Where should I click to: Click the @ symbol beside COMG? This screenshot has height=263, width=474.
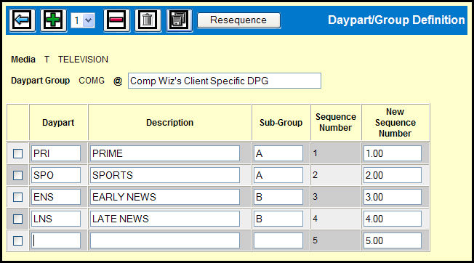pyautogui.click(x=118, y=81)
